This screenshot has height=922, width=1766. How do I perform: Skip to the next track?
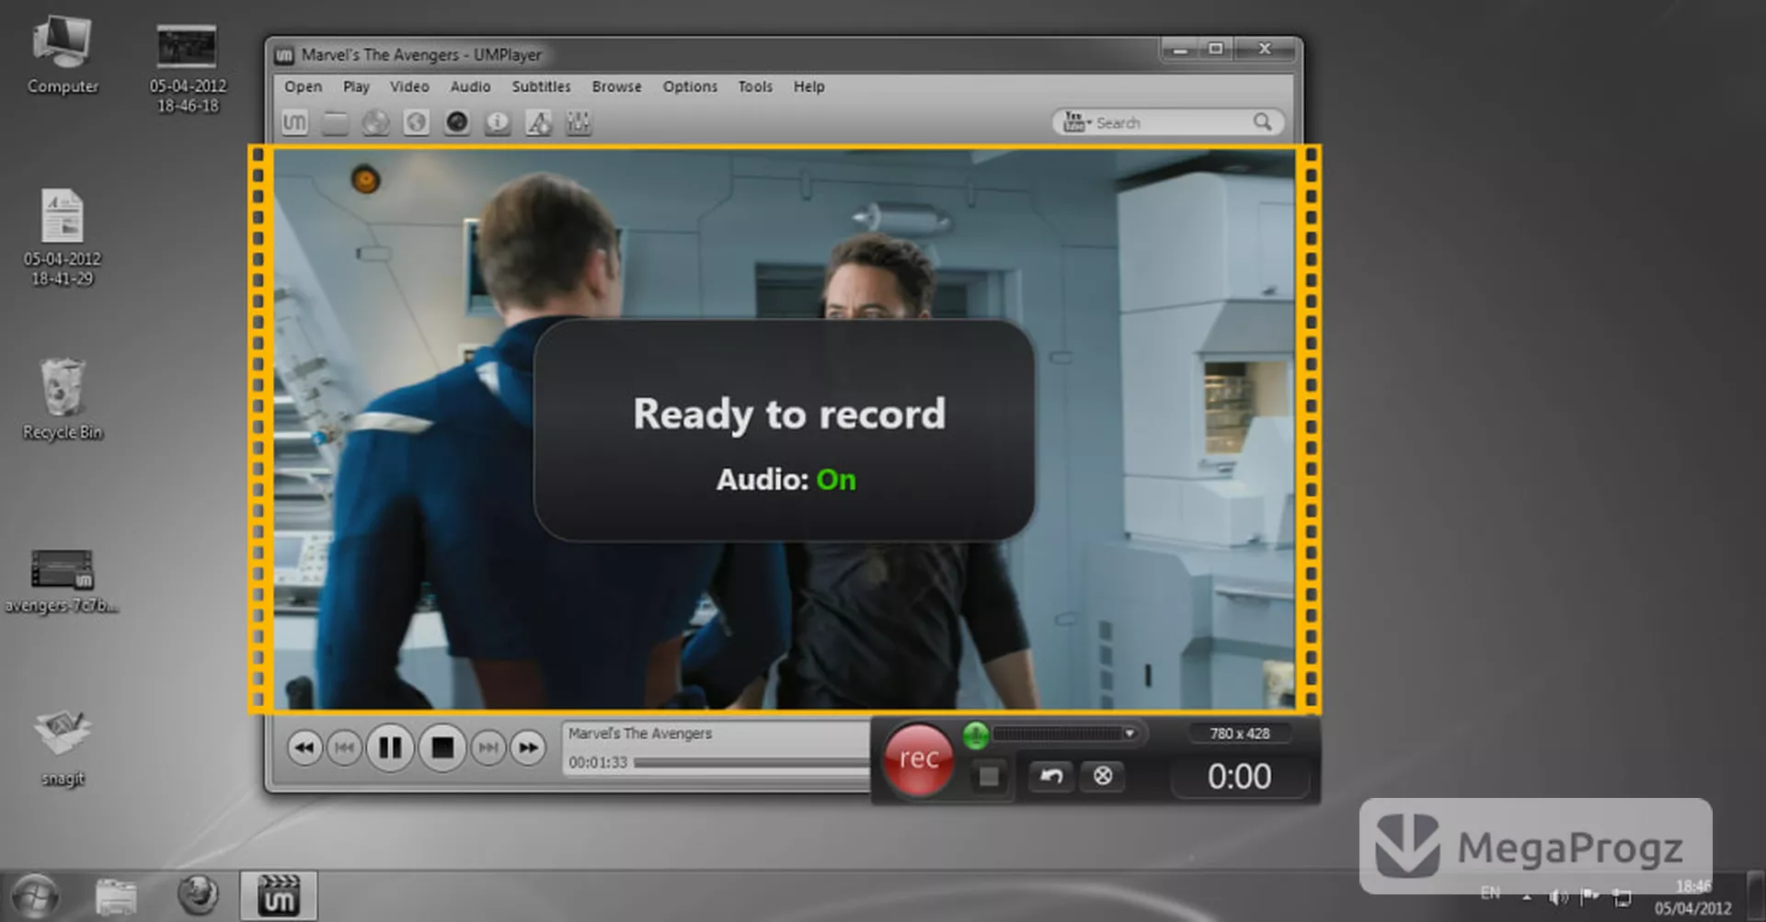(x=488, y=748)
